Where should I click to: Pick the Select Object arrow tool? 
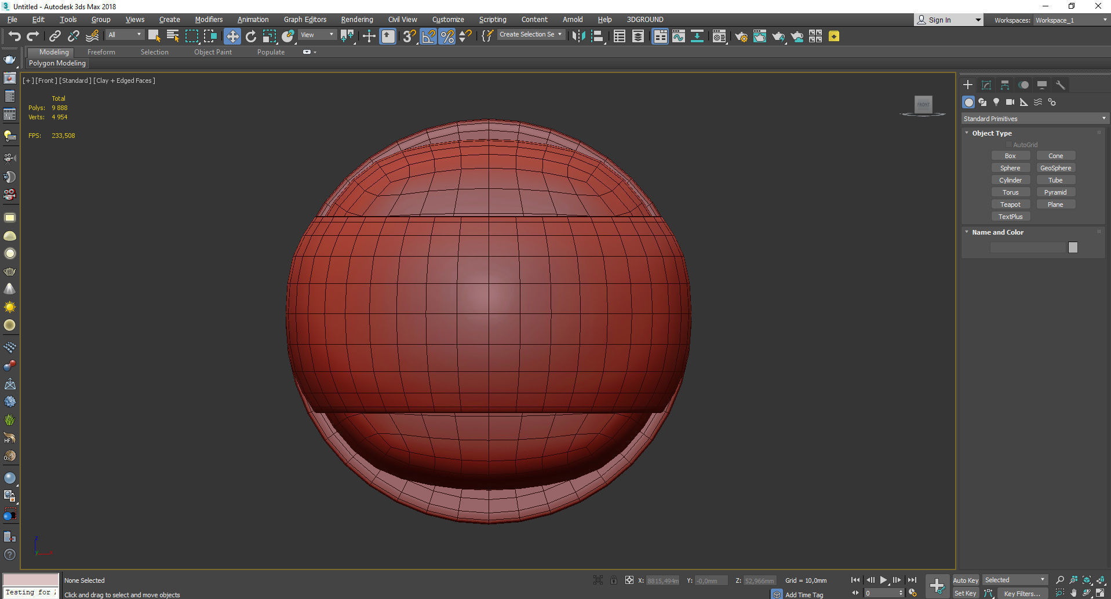(154, 36)
